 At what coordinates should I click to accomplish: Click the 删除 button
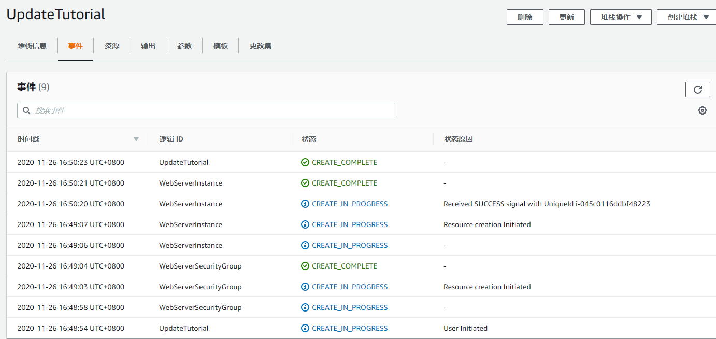pyautogui.click(x=525, y=17)
